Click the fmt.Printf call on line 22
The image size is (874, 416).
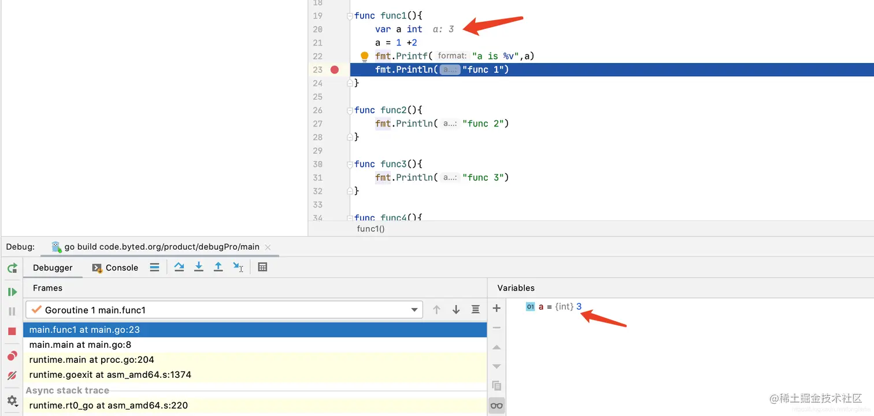pos(455,56)
